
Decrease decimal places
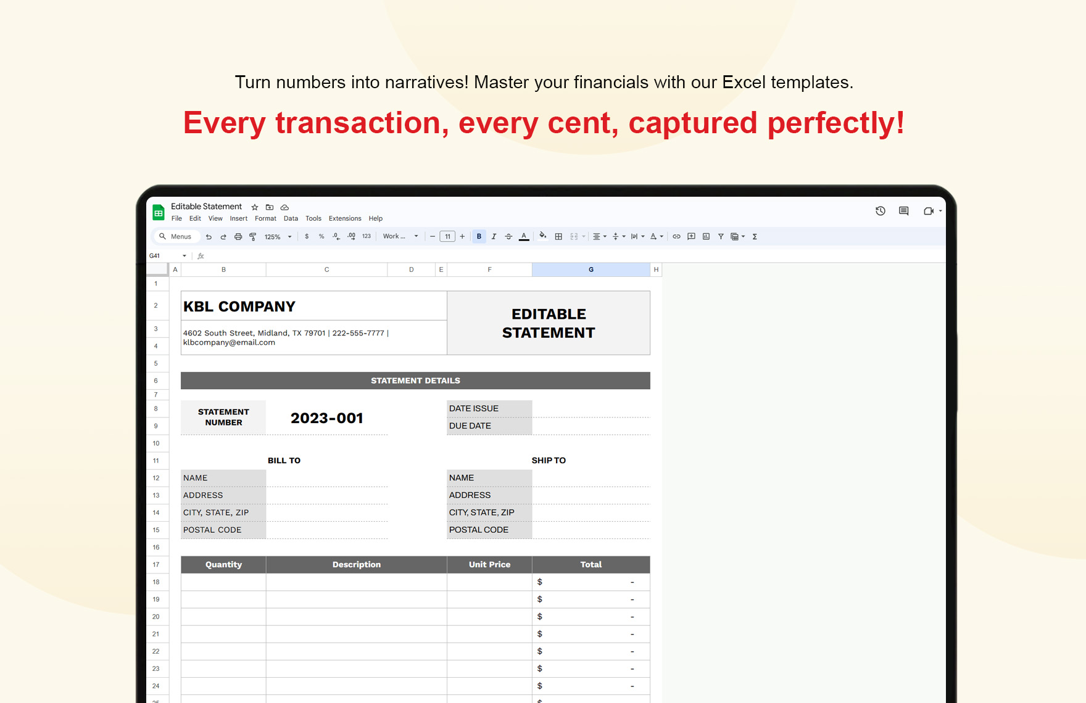[336, 237]
